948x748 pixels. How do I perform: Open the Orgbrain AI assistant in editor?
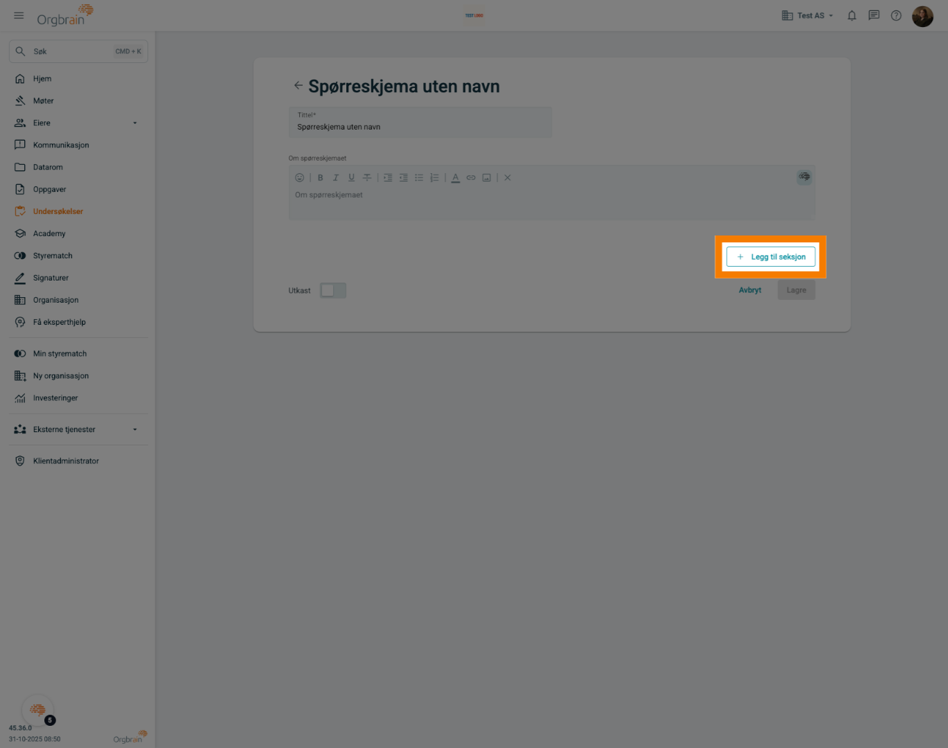(x=804, y=177)
